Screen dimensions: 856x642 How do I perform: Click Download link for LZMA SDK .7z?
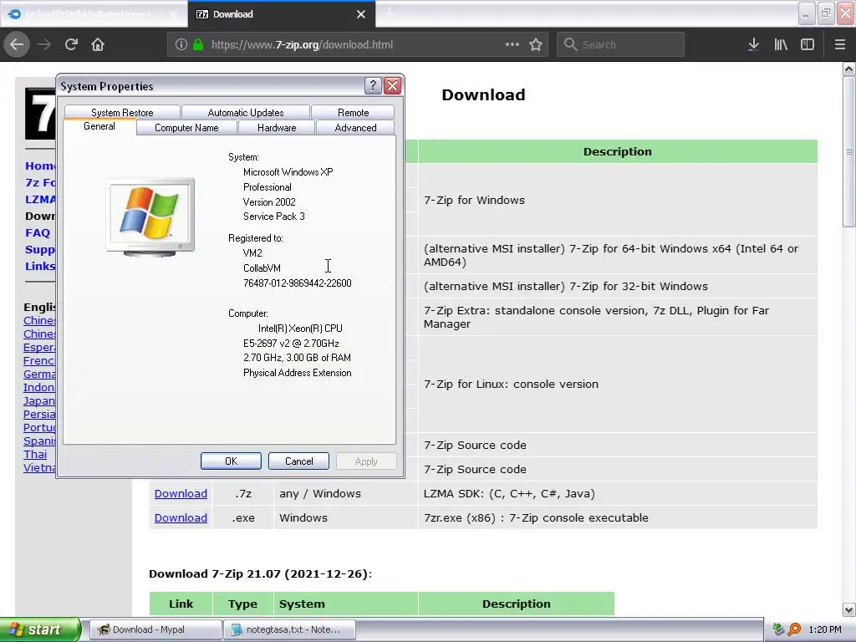coord(181,493)
